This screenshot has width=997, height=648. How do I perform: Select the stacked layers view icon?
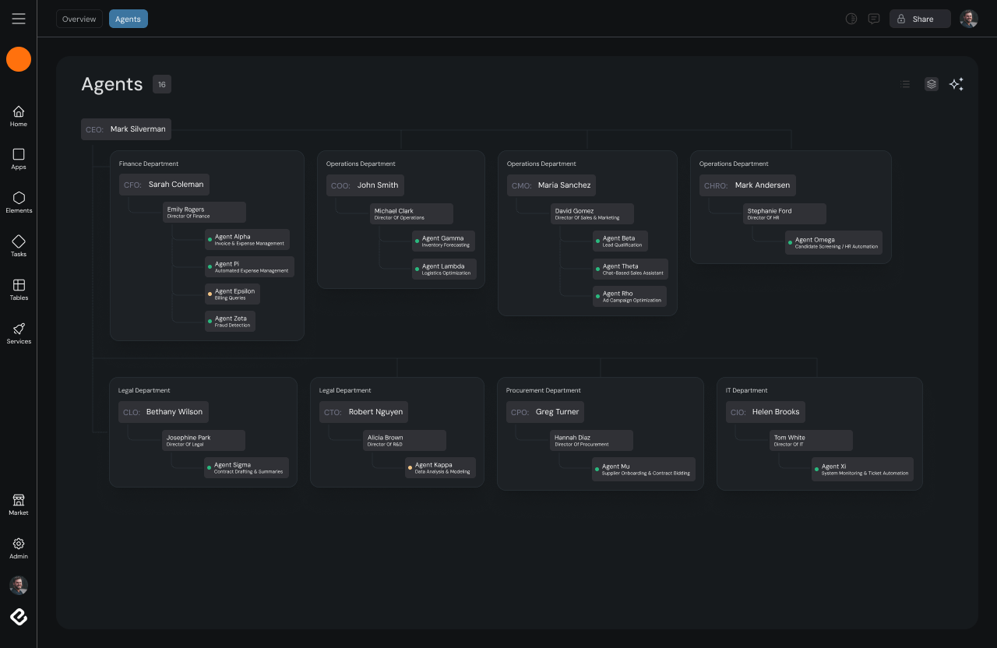tap(932, 84)
